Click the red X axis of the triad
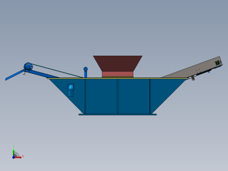The image size is (228, 171). click(18, 157)
